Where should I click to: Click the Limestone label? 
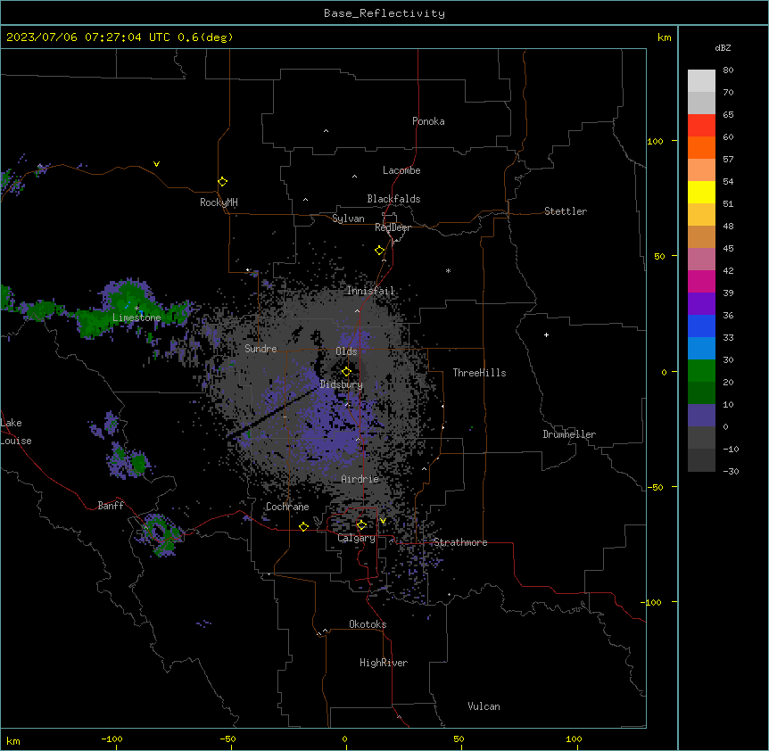136,318
